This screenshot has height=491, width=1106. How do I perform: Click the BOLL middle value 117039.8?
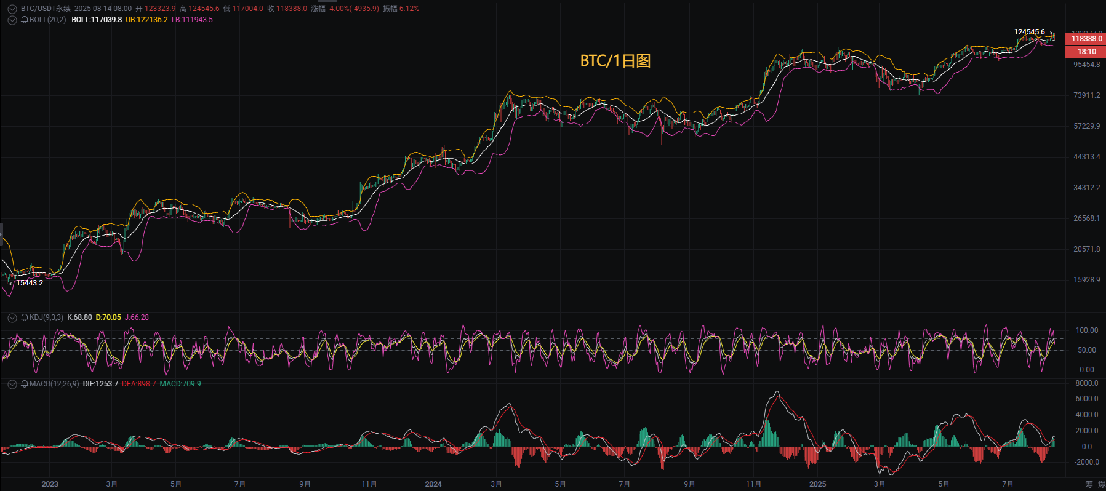97,20
